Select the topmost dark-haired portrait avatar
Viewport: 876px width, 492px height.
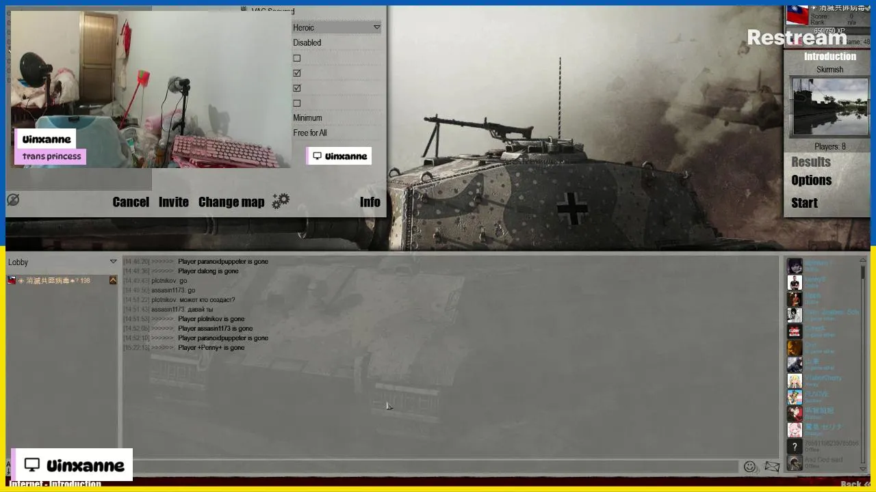[x=795, y=266]
